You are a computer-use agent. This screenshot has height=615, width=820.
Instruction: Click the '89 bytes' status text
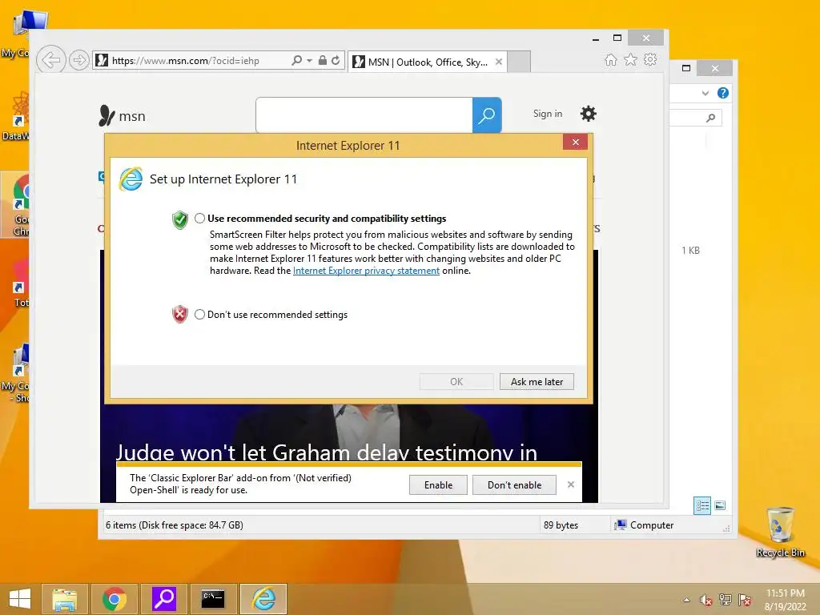[x=561, y=525]
